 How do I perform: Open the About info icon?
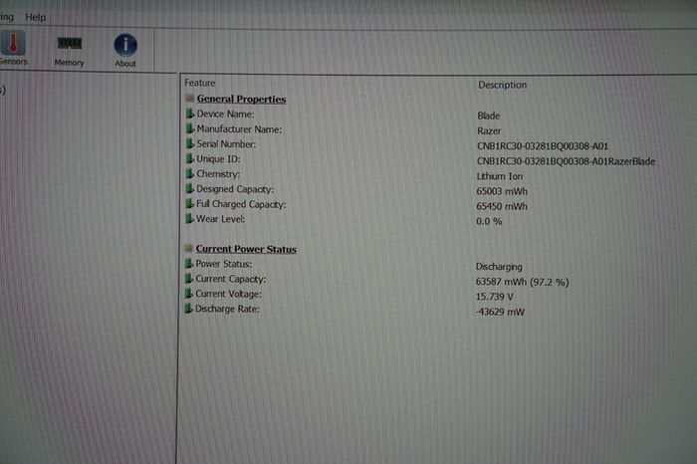125,45
